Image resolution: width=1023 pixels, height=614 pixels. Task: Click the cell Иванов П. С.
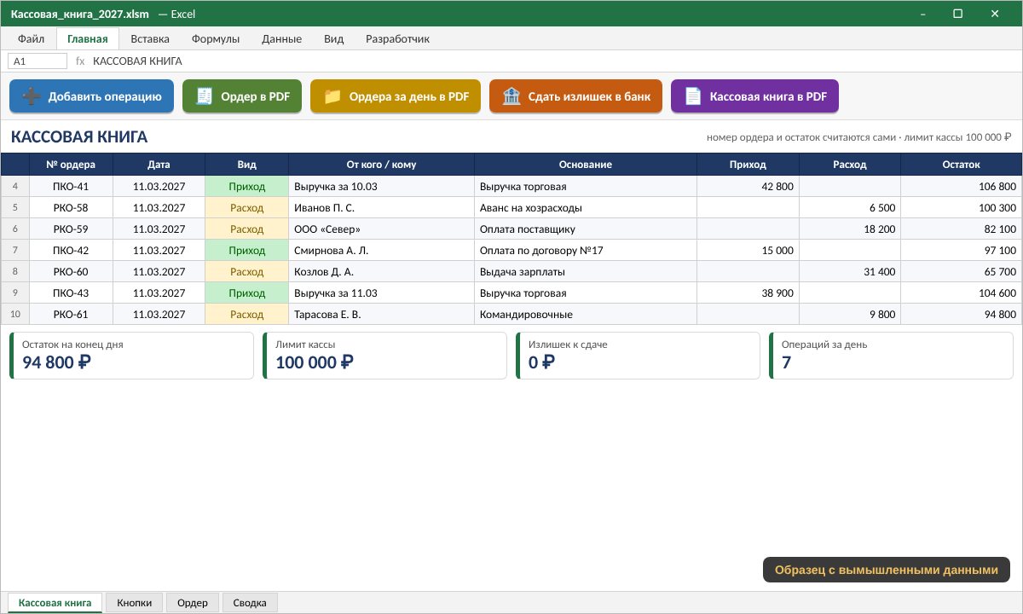tap(382, 208)
